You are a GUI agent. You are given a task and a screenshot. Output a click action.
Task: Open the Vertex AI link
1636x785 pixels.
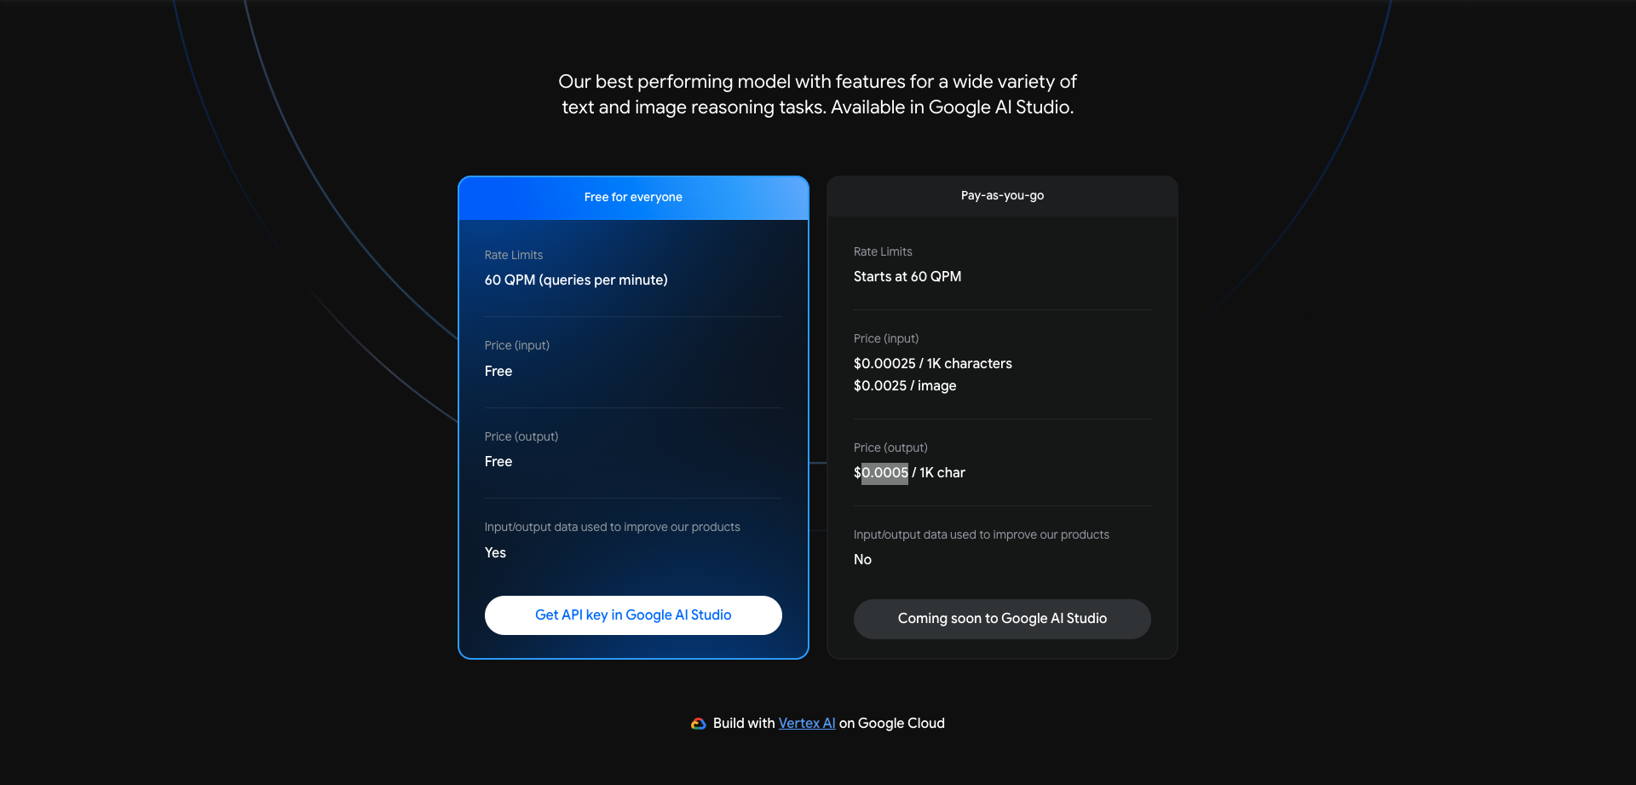pos(807,723)
